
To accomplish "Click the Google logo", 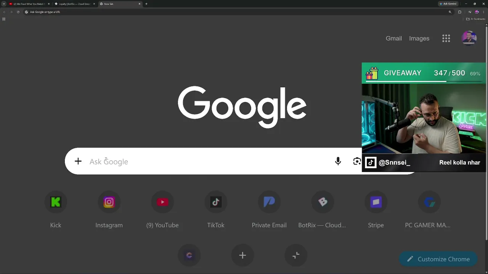I will (242, 107).
